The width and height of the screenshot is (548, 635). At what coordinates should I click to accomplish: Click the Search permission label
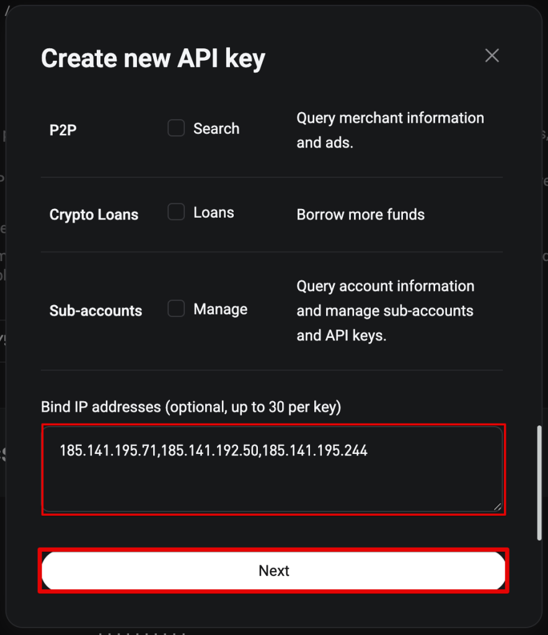tap(216, 129)
